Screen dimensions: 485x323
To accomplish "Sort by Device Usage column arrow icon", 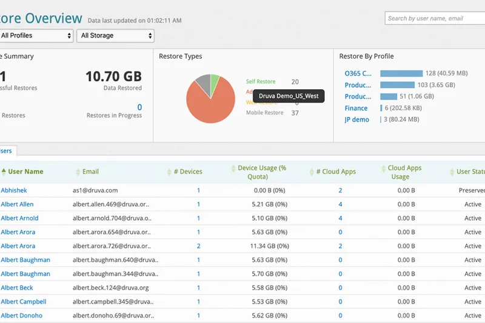I will pos(233,168).
